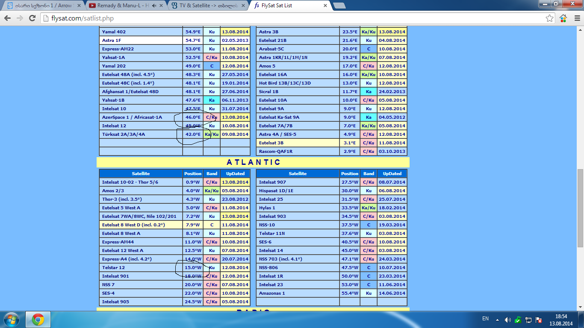Open the Amazonas 1 satellite link

(272, 293)
